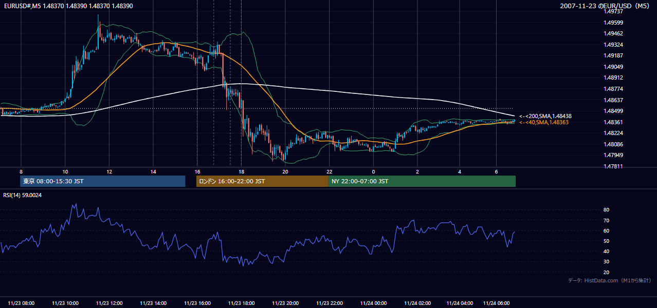Click RSI scale level 60
The width and height of the screenshot is (657, 308).
point(606,231)
